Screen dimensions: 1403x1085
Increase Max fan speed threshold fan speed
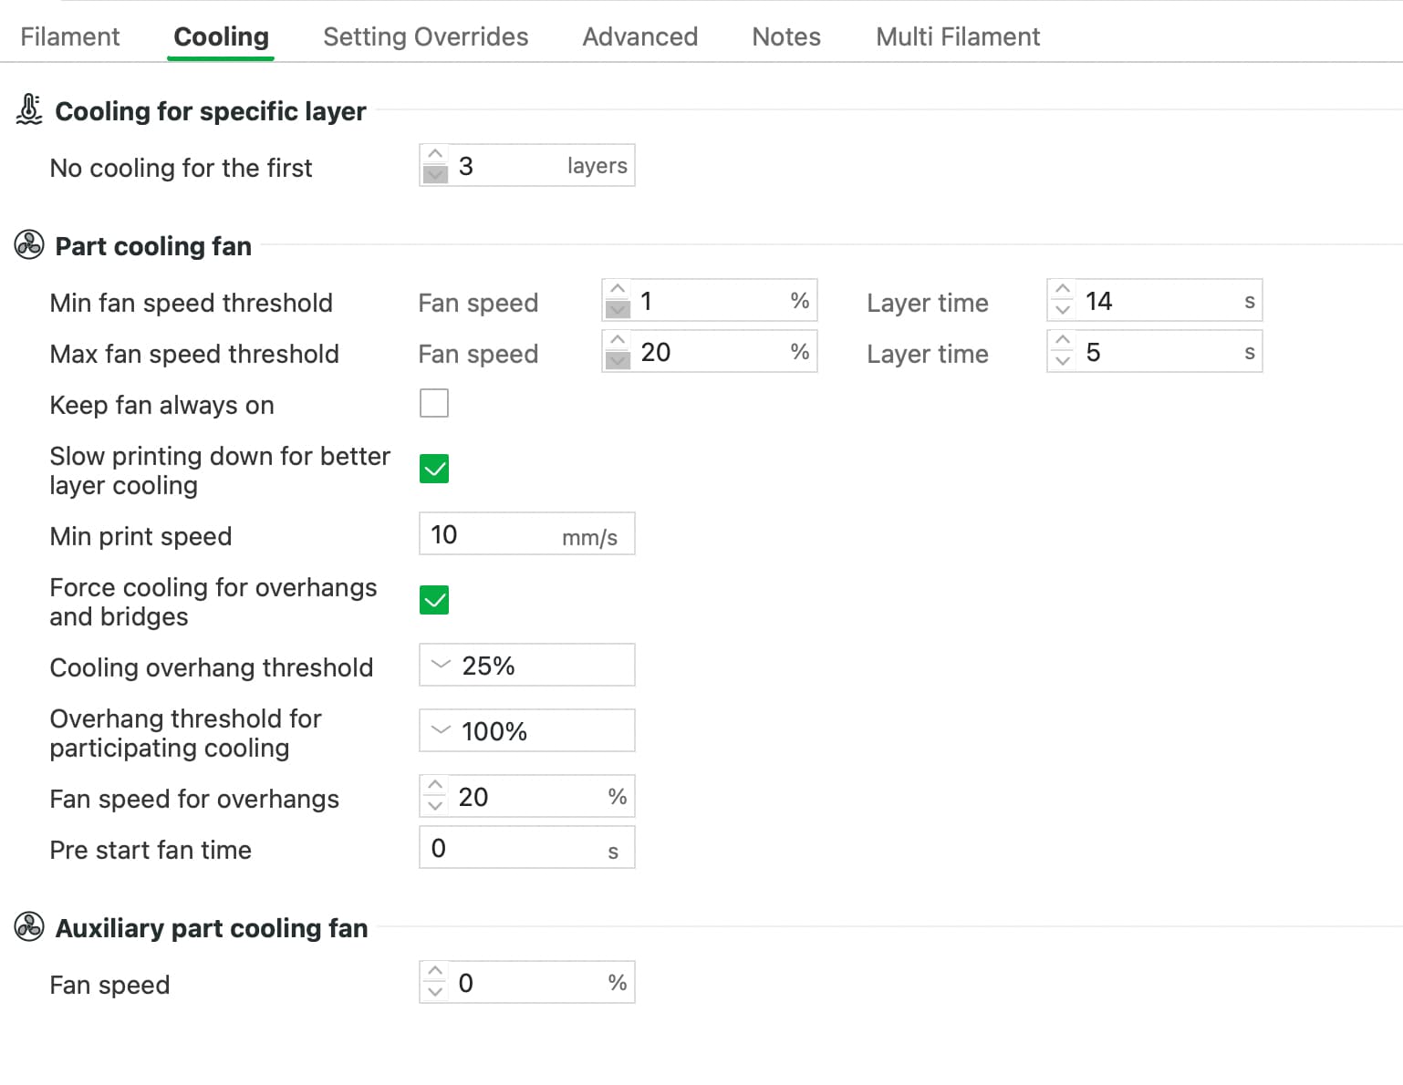click(618, 340)
